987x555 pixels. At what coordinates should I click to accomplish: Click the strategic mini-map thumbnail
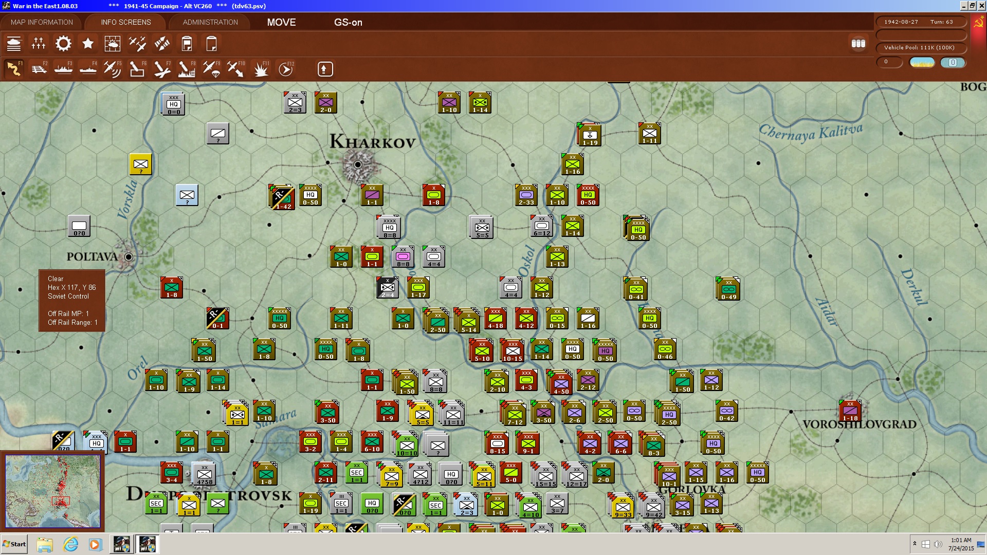click(52, 492)
